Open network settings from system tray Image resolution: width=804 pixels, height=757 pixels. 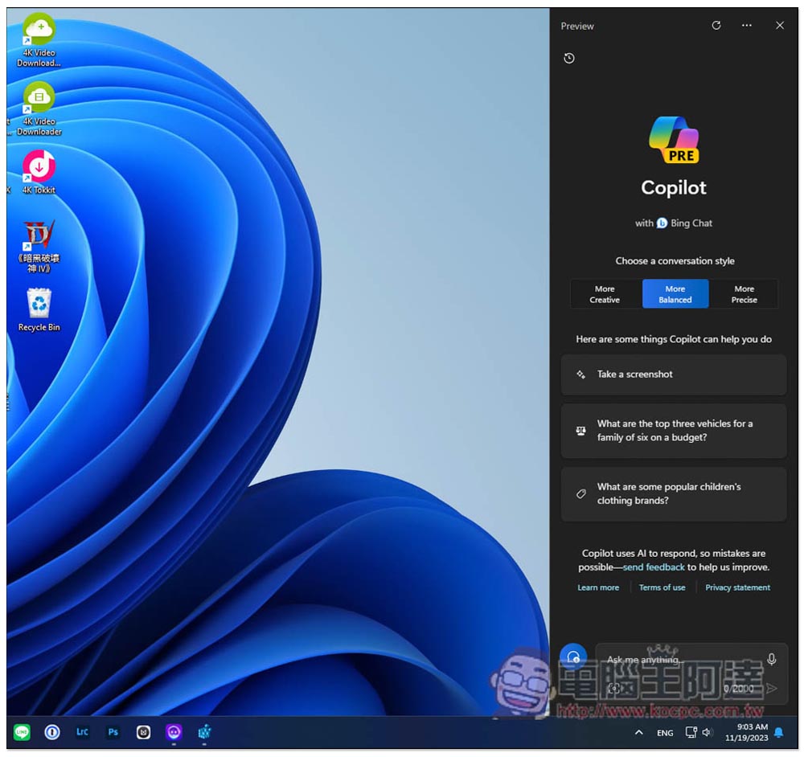point(691,732)
